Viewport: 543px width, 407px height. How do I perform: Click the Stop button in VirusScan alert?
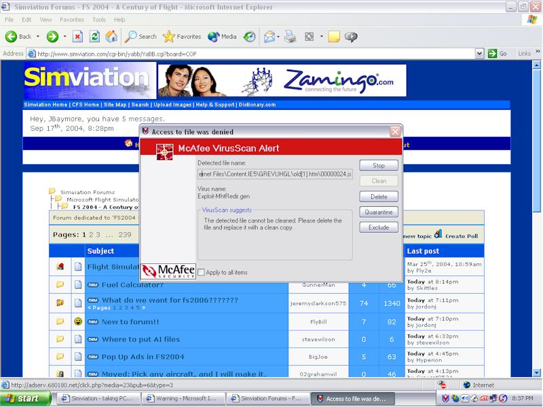click(379, 166)
